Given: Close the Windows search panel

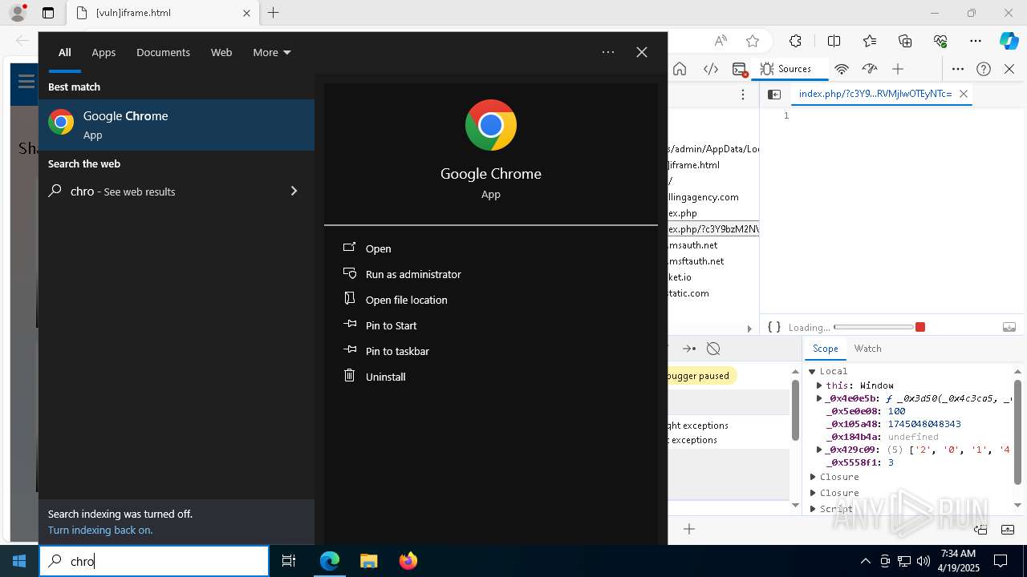Looking at the screenshot, I should point(642,52).
